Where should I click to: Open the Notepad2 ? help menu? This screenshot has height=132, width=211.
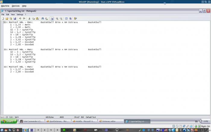point(25,14)
